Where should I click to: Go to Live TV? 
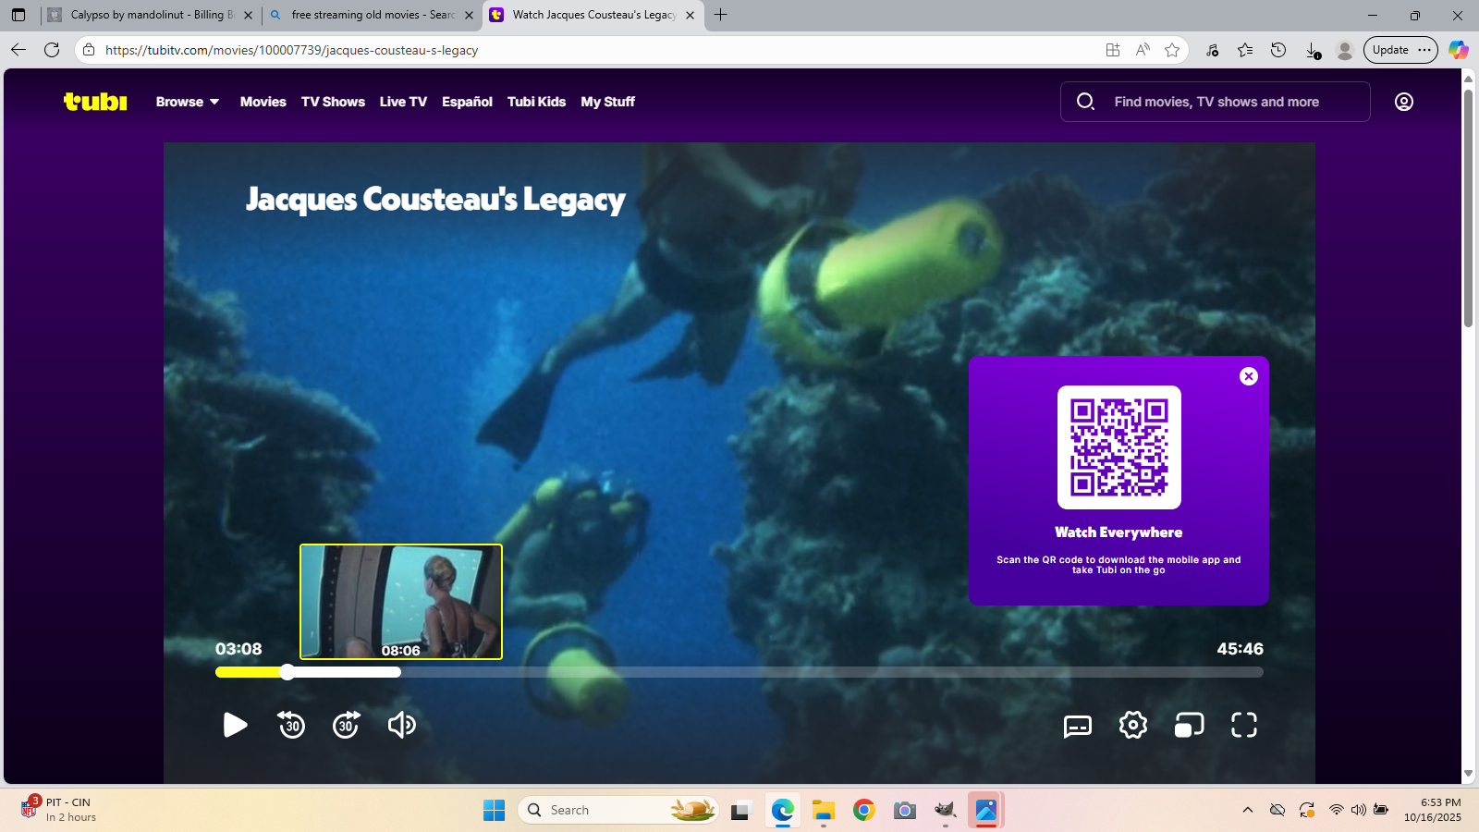(x=403, y=102)
